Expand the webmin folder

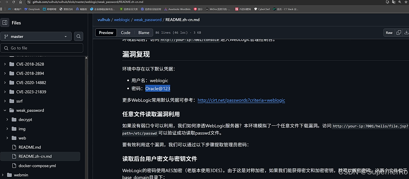3,175
